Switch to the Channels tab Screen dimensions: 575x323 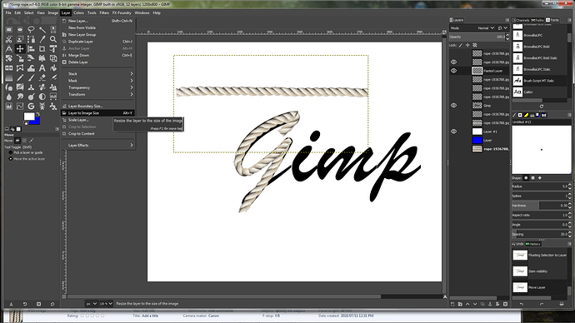pos(521,20)
